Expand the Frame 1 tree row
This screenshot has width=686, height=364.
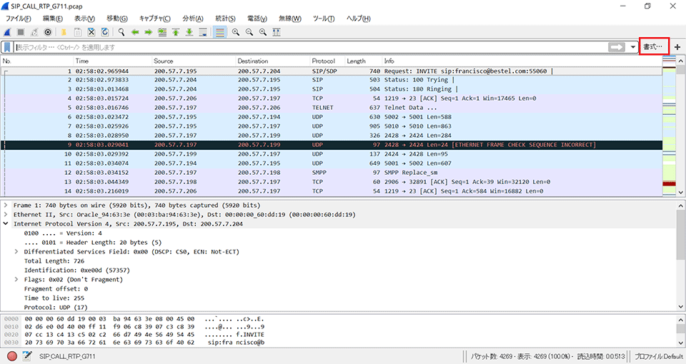(x=6, y=206)
